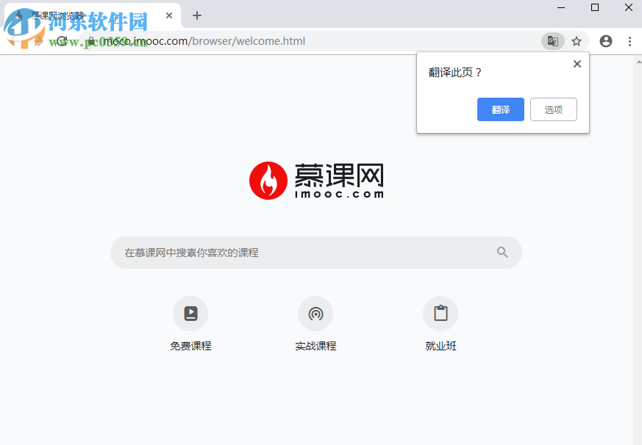Toggle the bookmark star for this page

tap(577, 41)
